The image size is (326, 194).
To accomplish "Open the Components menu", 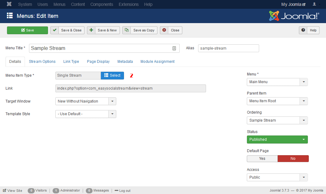I will 102,4.
